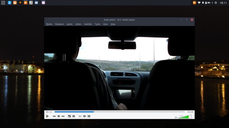Skip to next media track
The height and width of the screenshot is (128, 229).
[63, 116]
